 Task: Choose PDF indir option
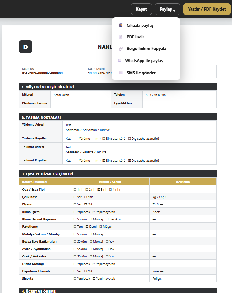pyautogui.click(x=146, y=37)
